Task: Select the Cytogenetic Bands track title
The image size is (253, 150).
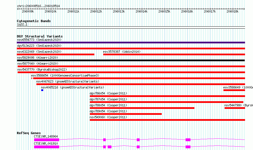Action: click(34, 21)
